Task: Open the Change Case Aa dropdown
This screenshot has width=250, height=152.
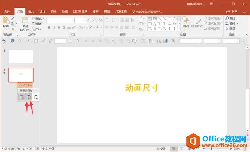Action: pos(82,27)
